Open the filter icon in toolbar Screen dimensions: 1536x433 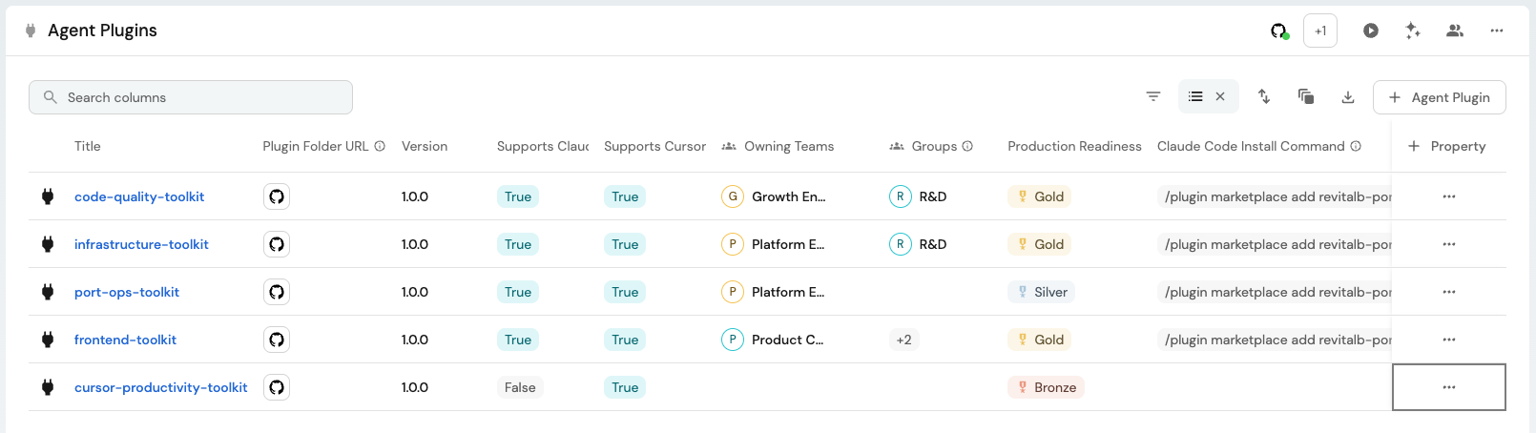click(1153, 96)
